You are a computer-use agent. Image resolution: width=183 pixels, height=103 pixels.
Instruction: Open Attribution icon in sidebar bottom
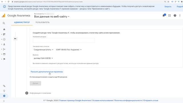point(4,86)
